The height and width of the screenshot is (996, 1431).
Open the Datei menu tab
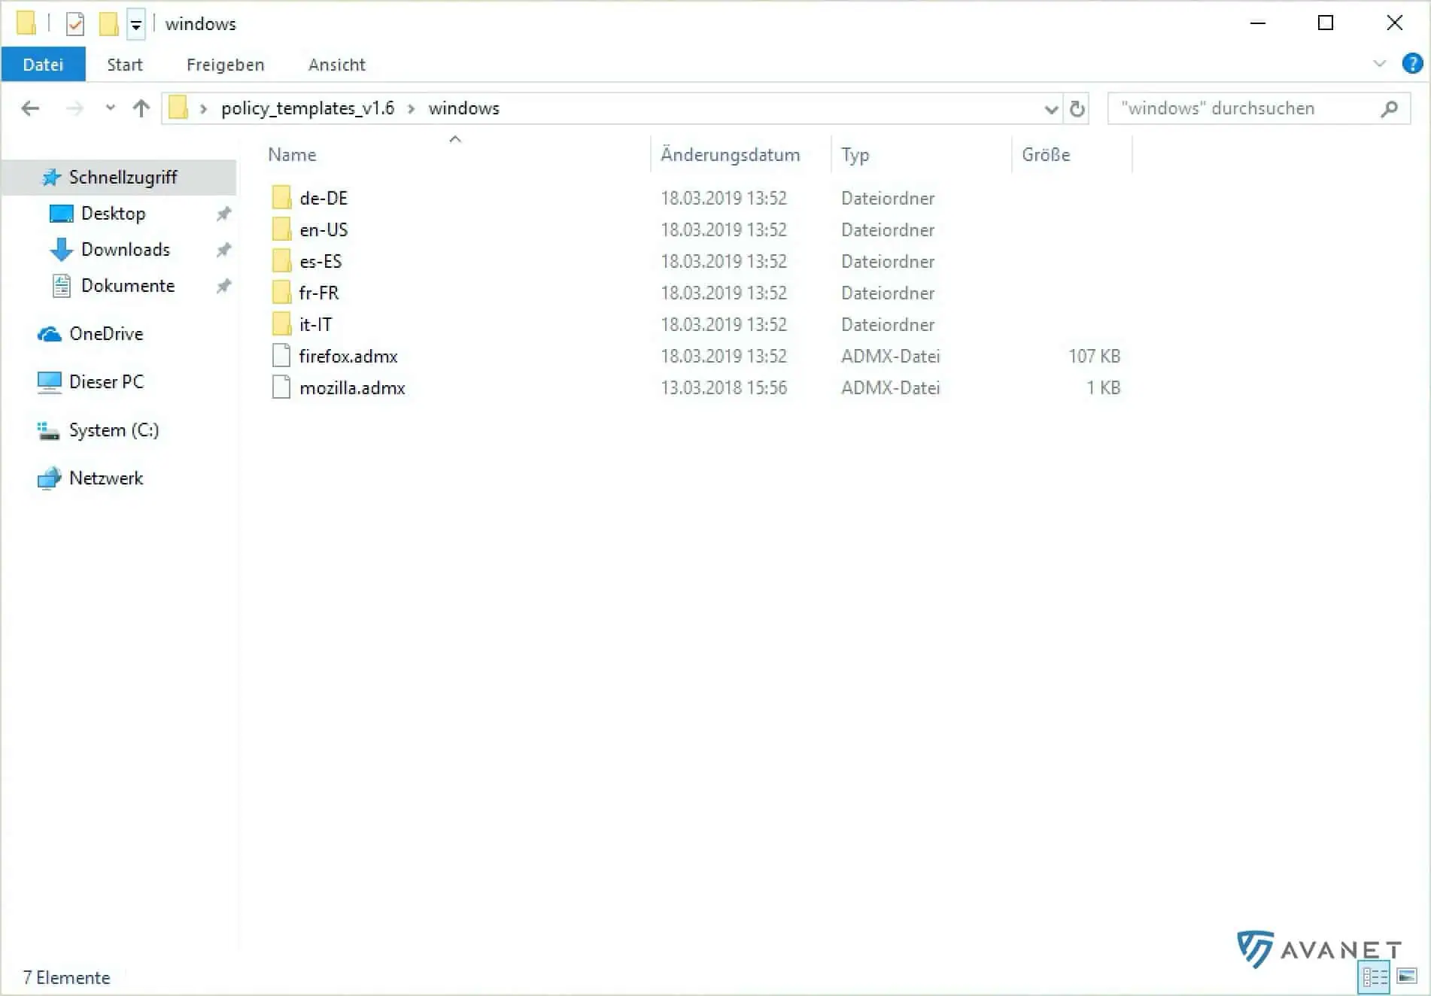pyautogui.click(x=43, y=65)
